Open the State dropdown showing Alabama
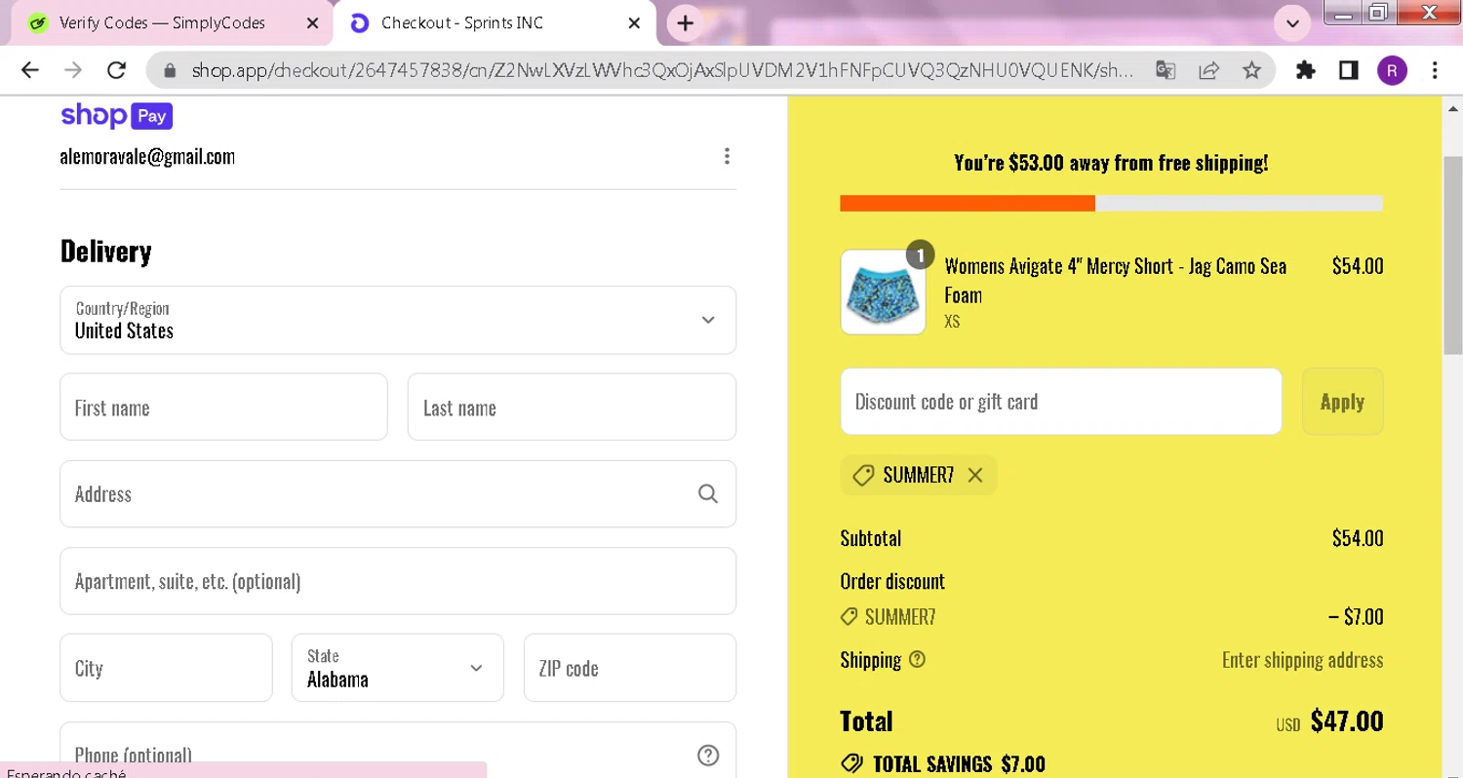 [398, 668]
